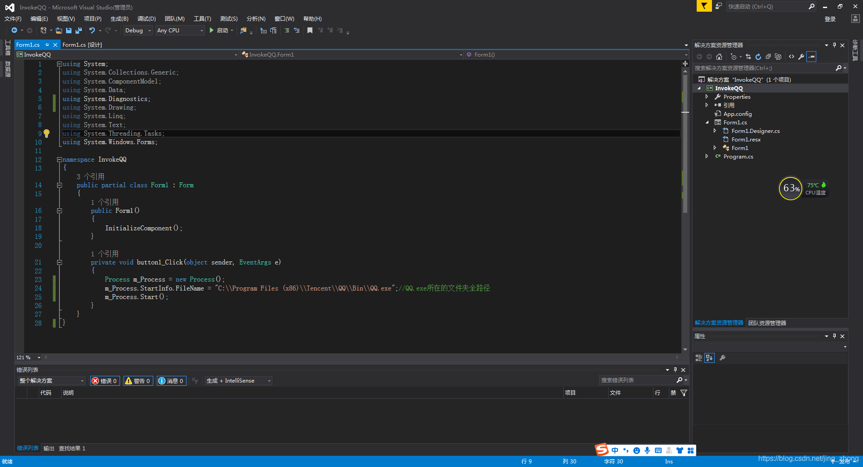Click the navigate backward toolbar arrow
The width and height of the screenshot is (863, 467).
[14, 31]
